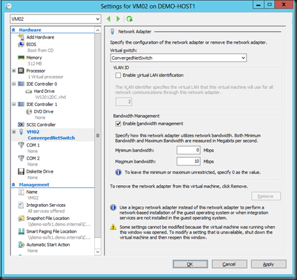Image resolution: width=297 pixels, height=280 pixels.
Task: Click the Remove network adapter button
Action: [266, 196]
